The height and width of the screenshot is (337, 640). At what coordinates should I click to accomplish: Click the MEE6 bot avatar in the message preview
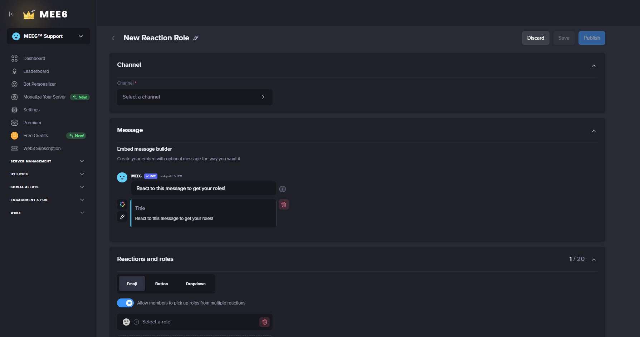(122, 177)
